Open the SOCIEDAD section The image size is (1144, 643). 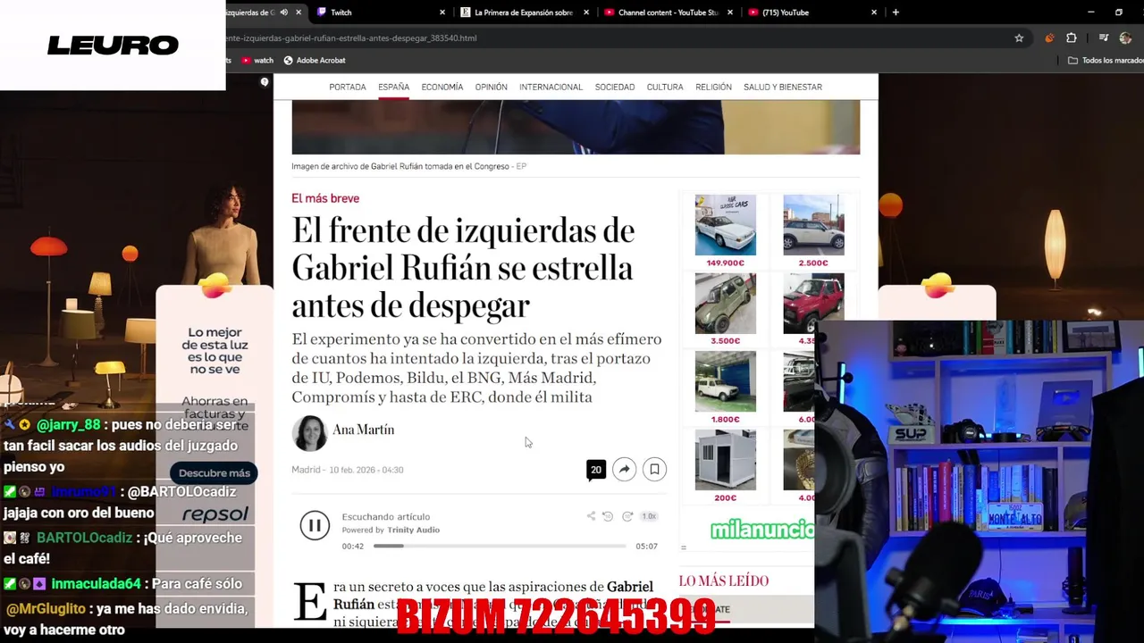click(615, 87)
